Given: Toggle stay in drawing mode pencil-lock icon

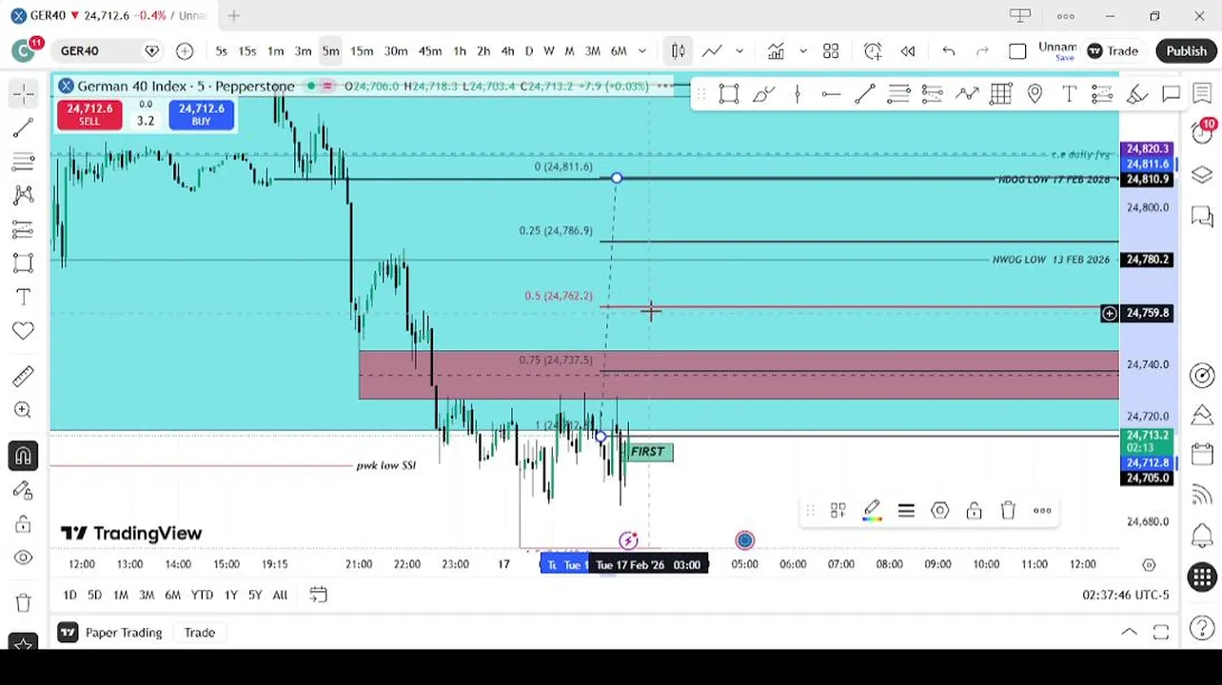Looking at the screenshot, I should click(23, 490).
